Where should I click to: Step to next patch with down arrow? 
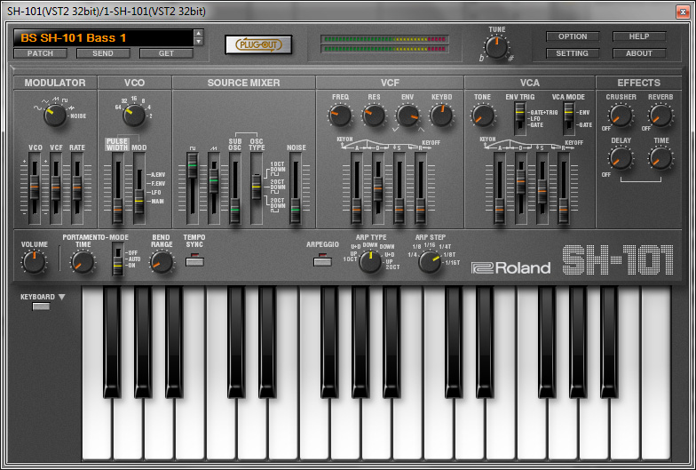point(199,41)
